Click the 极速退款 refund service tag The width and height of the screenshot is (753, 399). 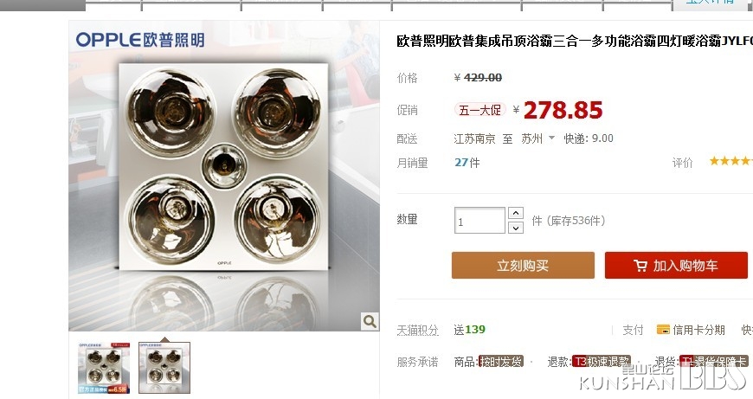(x=602, y=362)
